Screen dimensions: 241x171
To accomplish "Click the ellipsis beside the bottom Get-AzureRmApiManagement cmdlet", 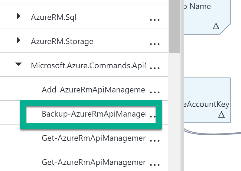I will click(155, 165).
